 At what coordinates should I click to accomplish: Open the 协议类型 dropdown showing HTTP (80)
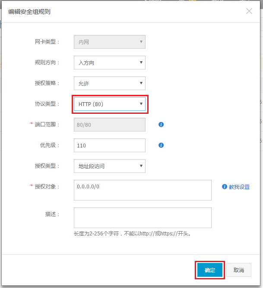coord(110,104)
